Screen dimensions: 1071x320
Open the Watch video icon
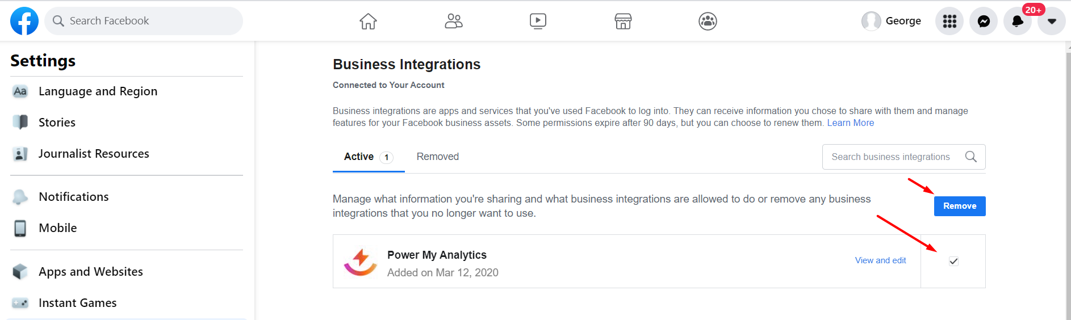pyautogui.click(x=538, y=21)
